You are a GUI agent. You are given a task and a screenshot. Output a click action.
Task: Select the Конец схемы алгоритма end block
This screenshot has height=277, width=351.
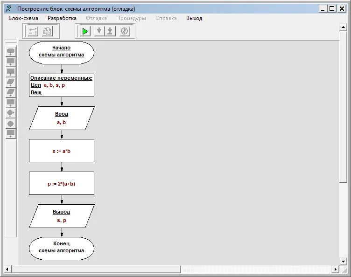click(x=62, y=249)
